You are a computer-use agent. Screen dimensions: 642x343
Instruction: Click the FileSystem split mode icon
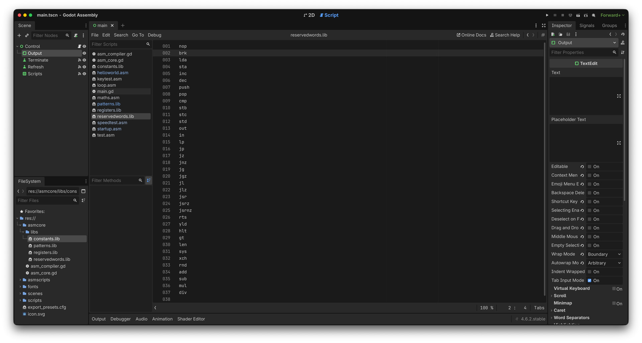84,191
